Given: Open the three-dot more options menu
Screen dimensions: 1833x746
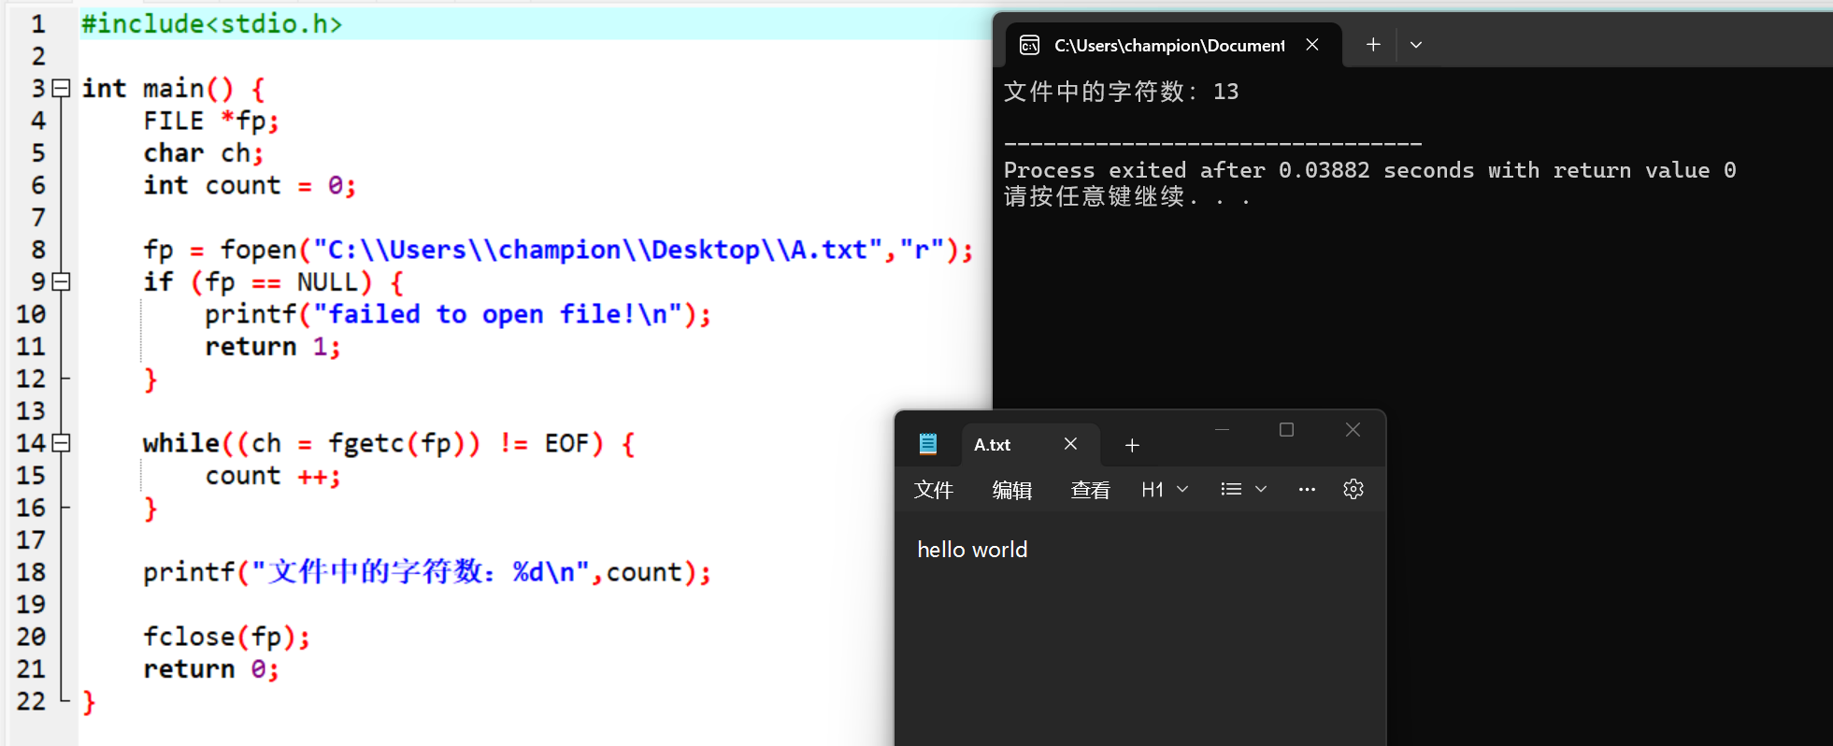Looking at the screenshot, I should (x=1307, y=490).
